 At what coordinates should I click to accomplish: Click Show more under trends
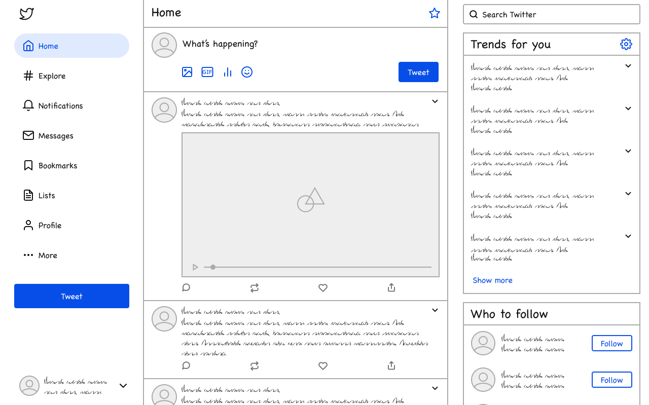pos(492,280)
